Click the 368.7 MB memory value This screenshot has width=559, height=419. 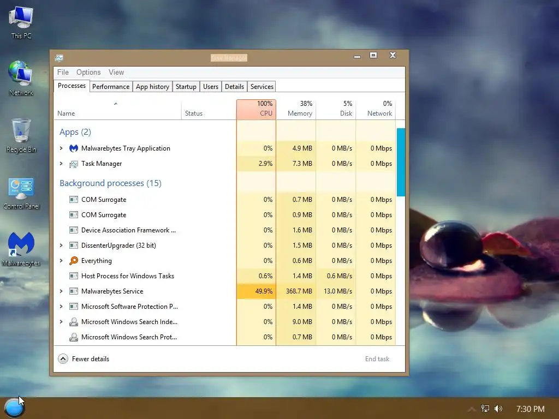(x=299, y=291)
